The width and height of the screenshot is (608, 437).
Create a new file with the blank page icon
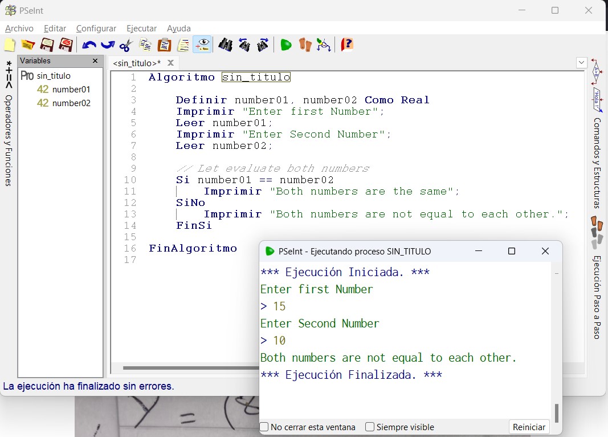click(10, 45)
